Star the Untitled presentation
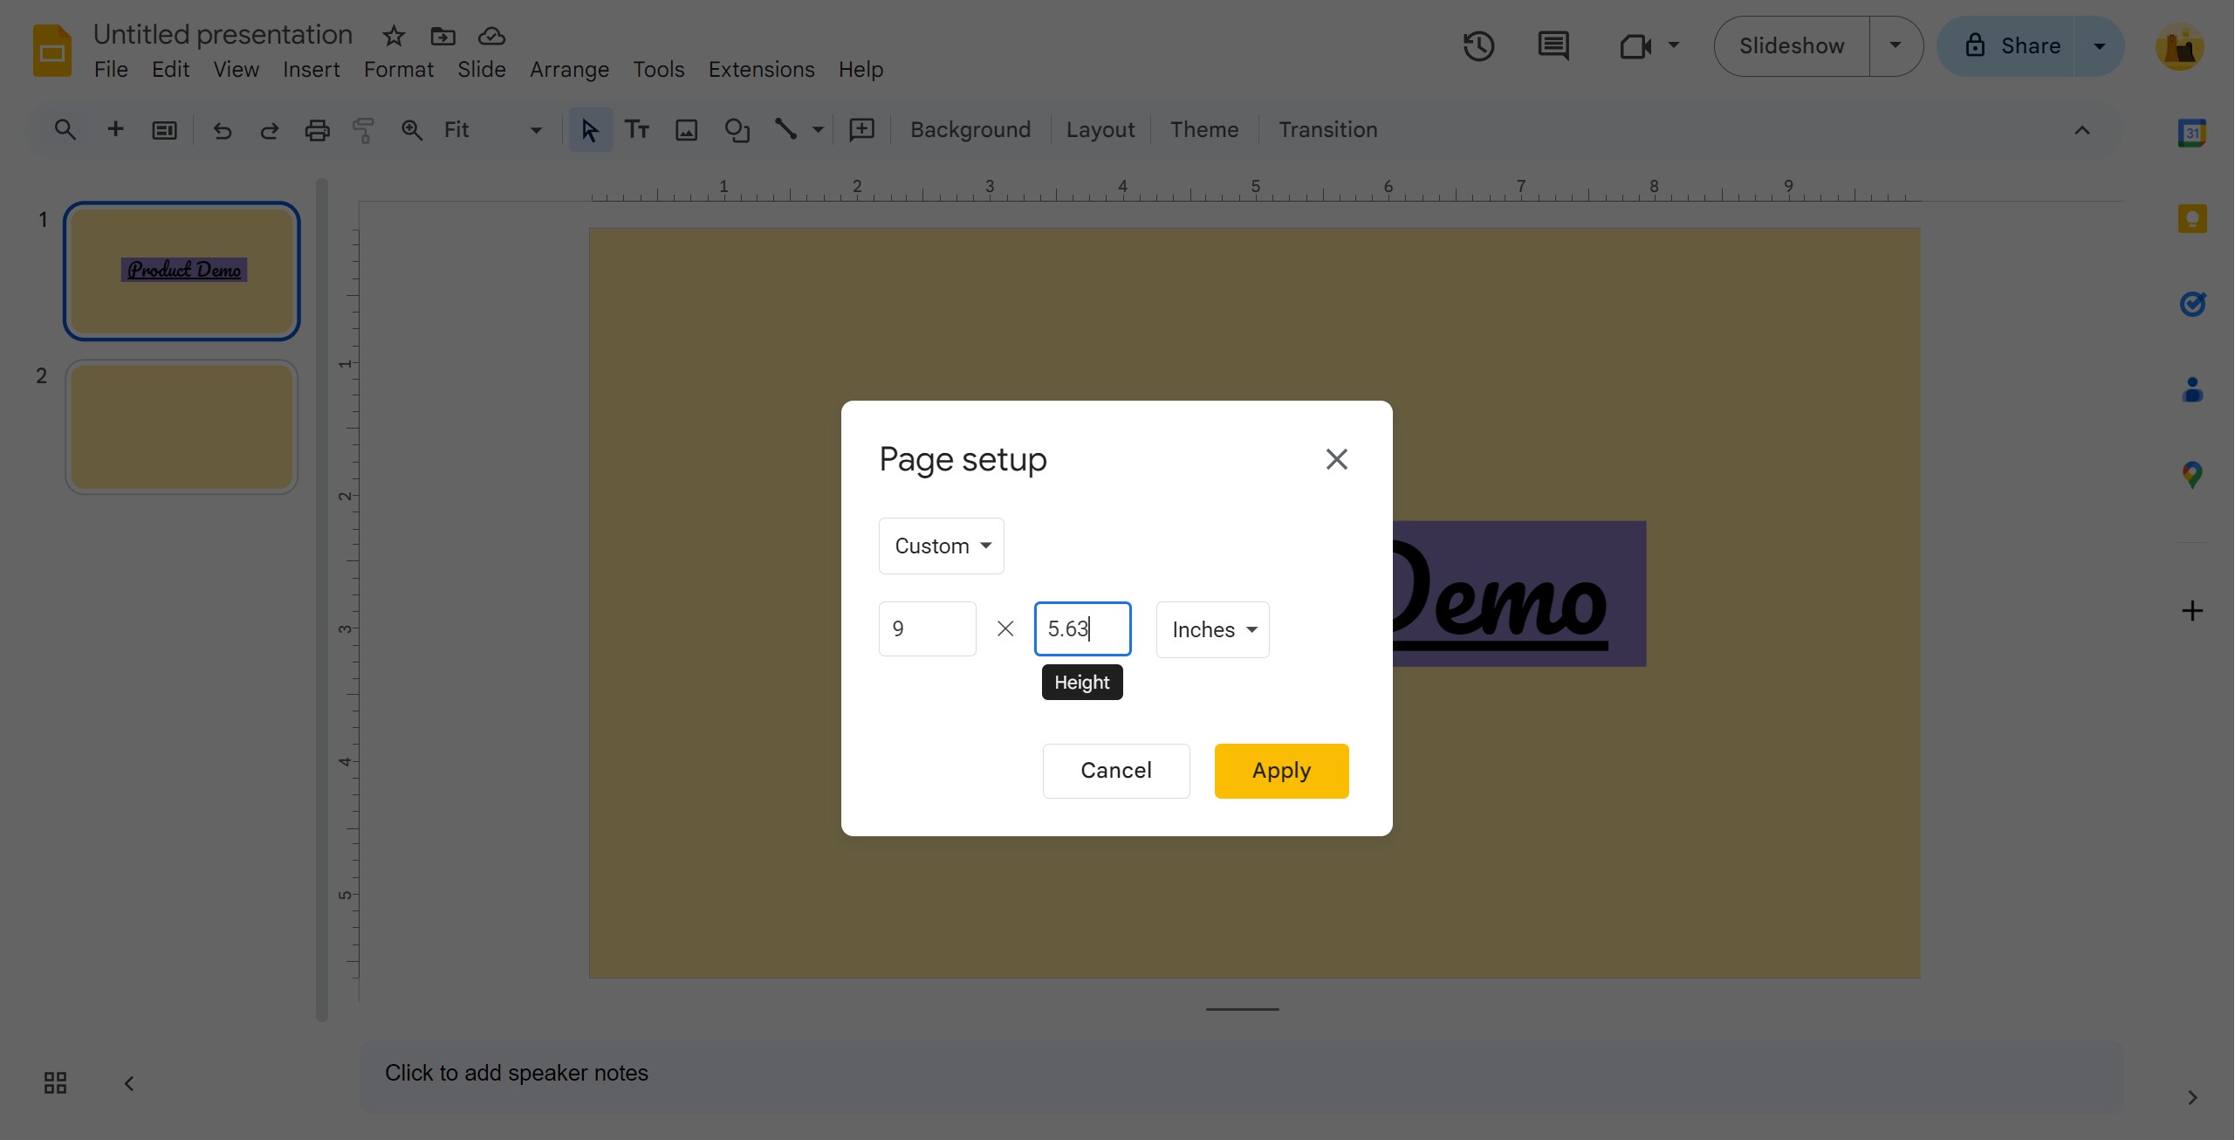The image size is (2235, 1140). click(394, 36)
